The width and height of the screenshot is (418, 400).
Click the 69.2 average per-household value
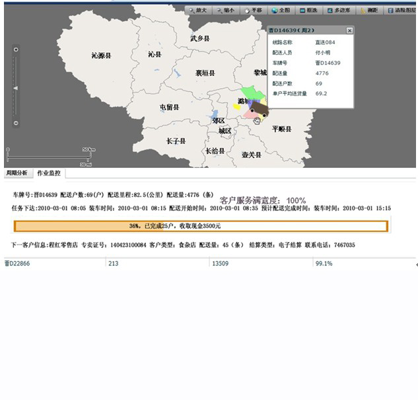point(321,94)
